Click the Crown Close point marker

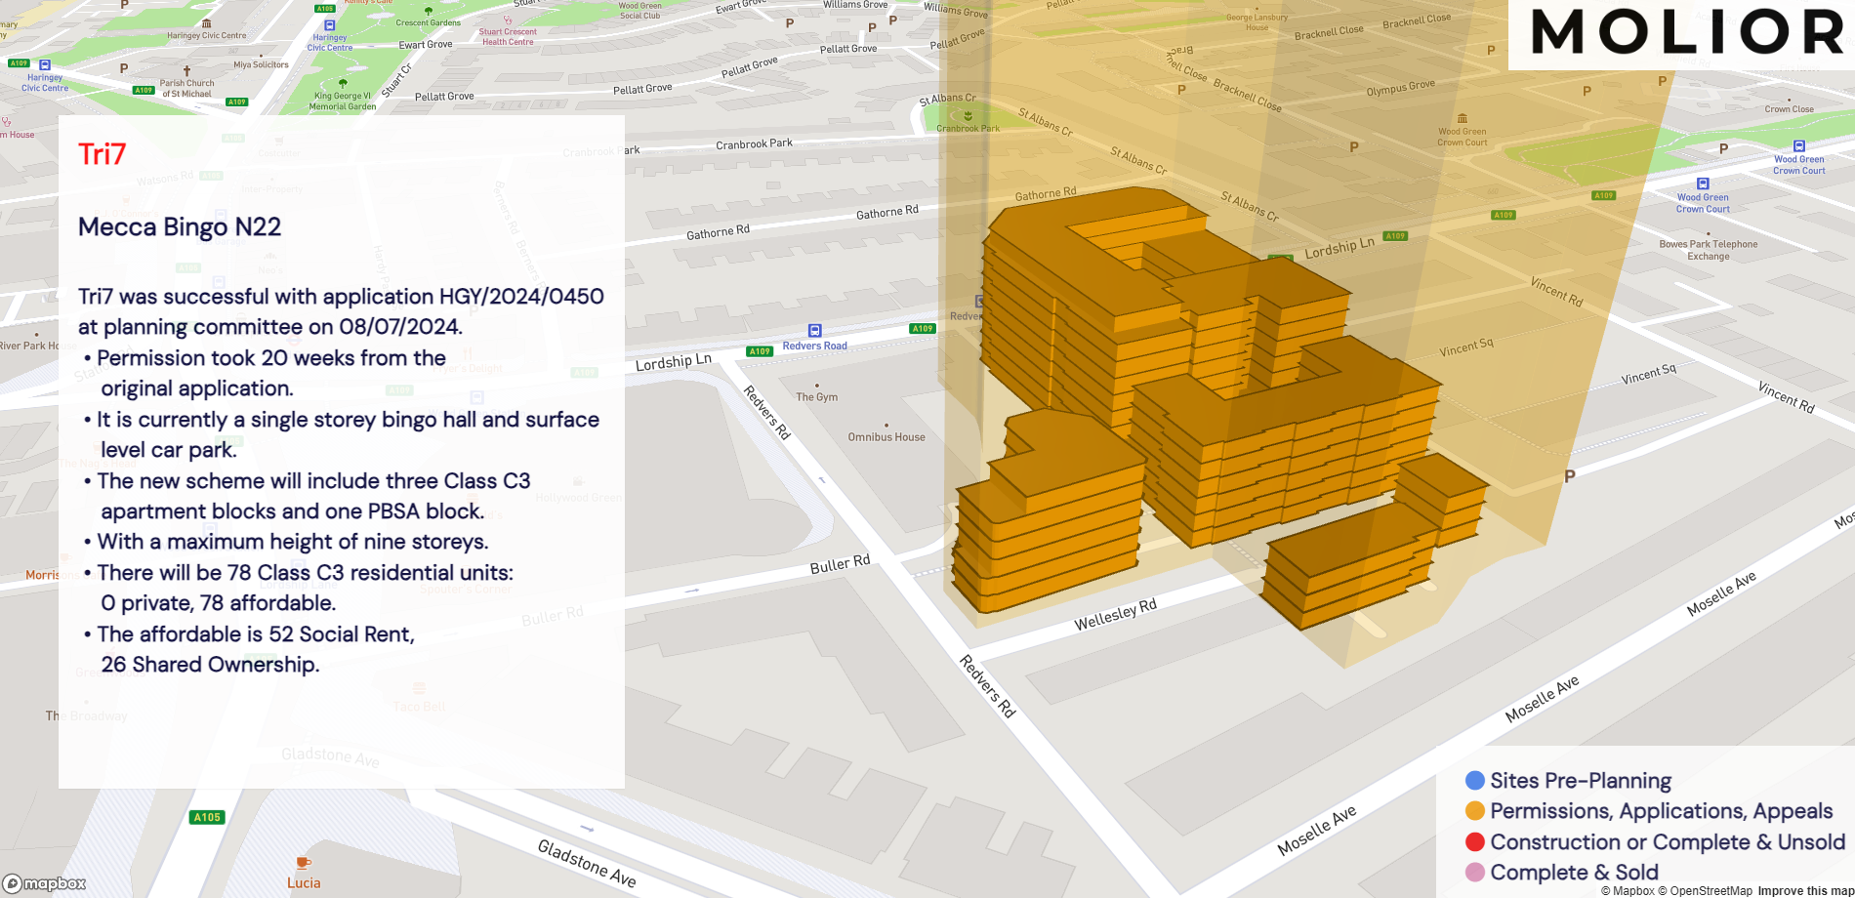pyautogui.click(x=1790, y=100)
